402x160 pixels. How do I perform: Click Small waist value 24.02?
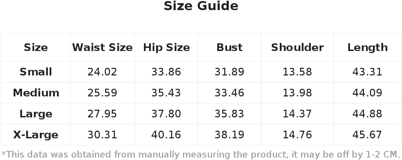point(102,72)
